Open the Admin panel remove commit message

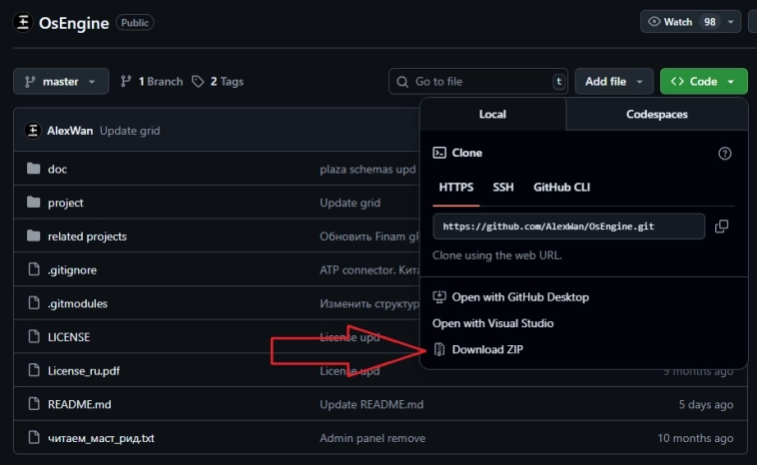pyautogui.click(x=373, y=438)
